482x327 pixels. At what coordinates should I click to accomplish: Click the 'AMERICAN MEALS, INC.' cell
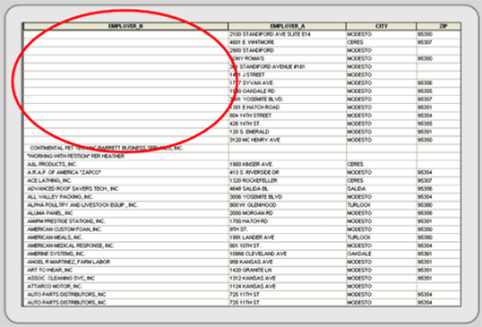[125, 238]
